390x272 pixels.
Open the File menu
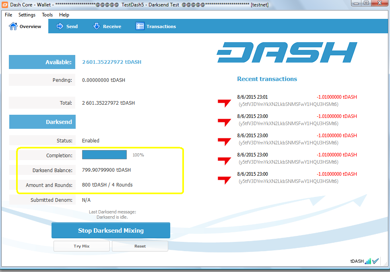8,15
